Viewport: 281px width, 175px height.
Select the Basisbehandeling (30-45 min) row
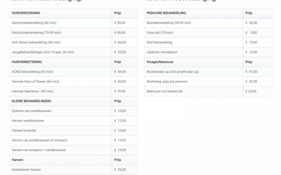click(169, 23)
